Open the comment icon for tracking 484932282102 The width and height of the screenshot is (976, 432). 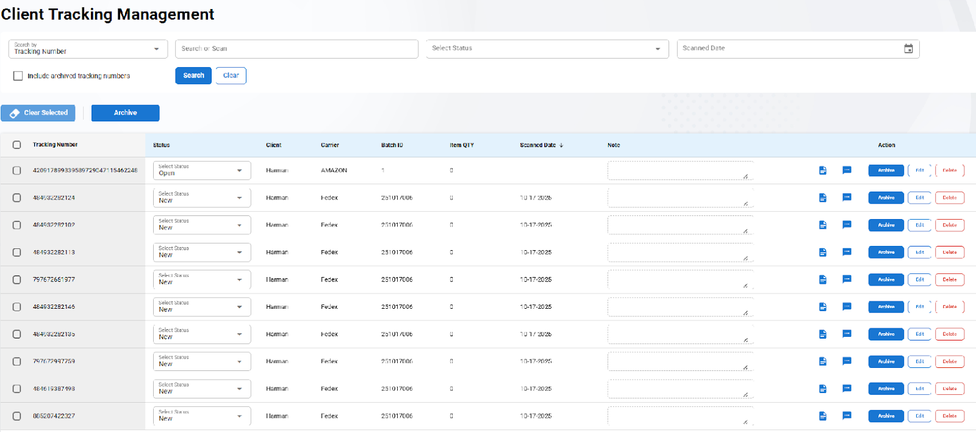[847, 225]
